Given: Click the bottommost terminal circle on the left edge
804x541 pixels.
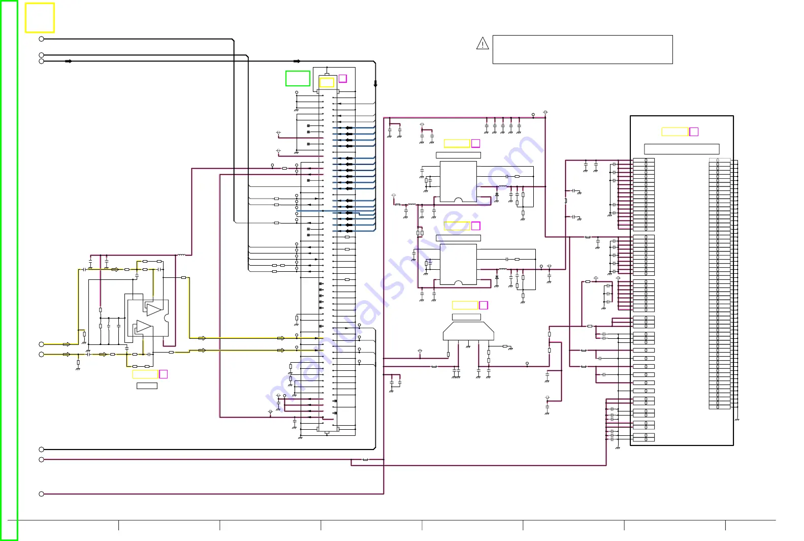Looking at the screenshot, I should [42, 494].
